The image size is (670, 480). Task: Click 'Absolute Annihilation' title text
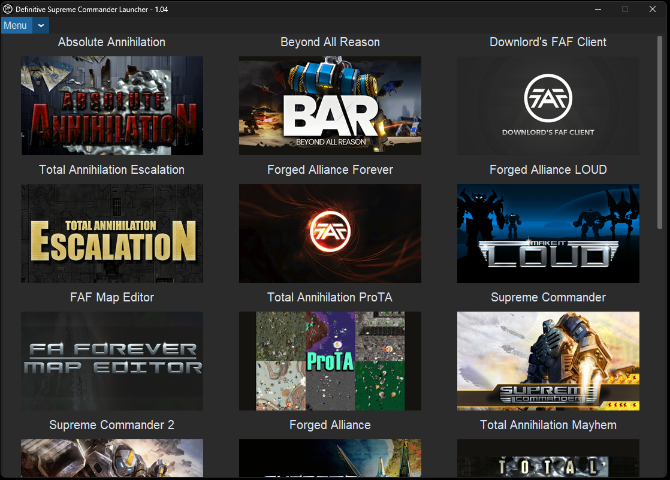point(111,42)
